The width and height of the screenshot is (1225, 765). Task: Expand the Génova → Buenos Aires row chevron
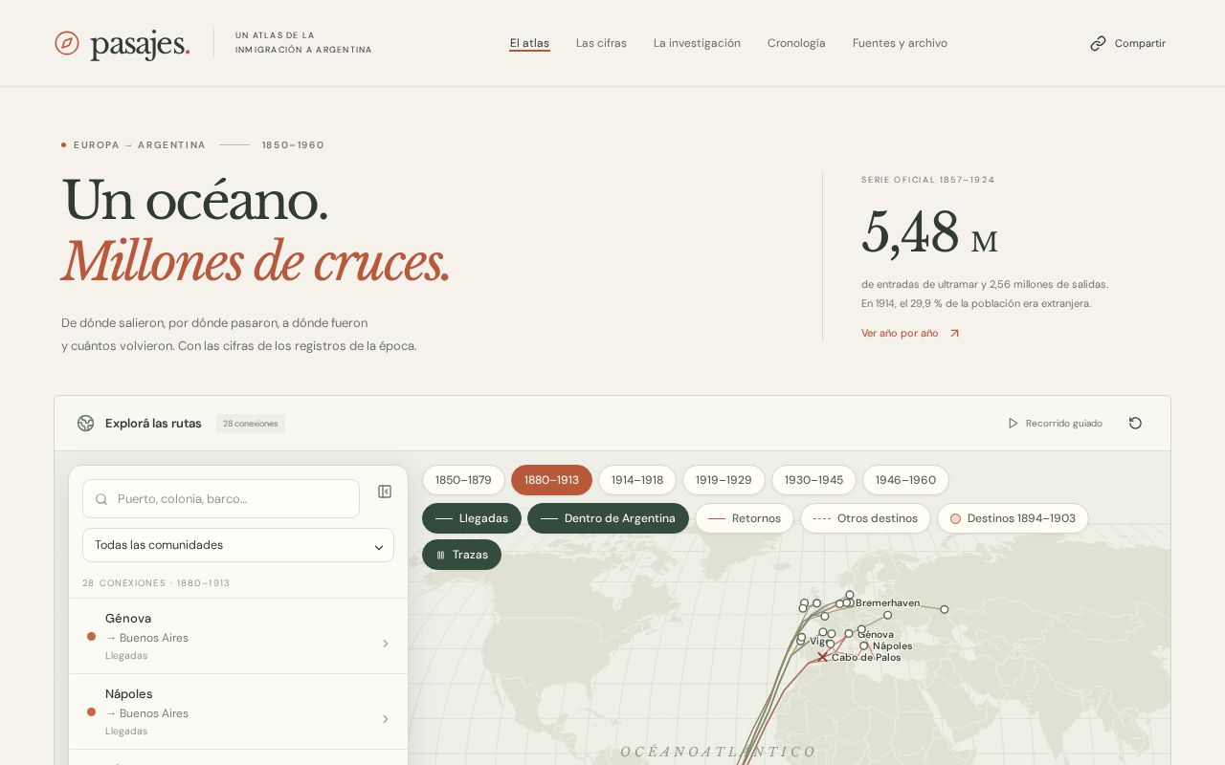(x=386, y=644)
